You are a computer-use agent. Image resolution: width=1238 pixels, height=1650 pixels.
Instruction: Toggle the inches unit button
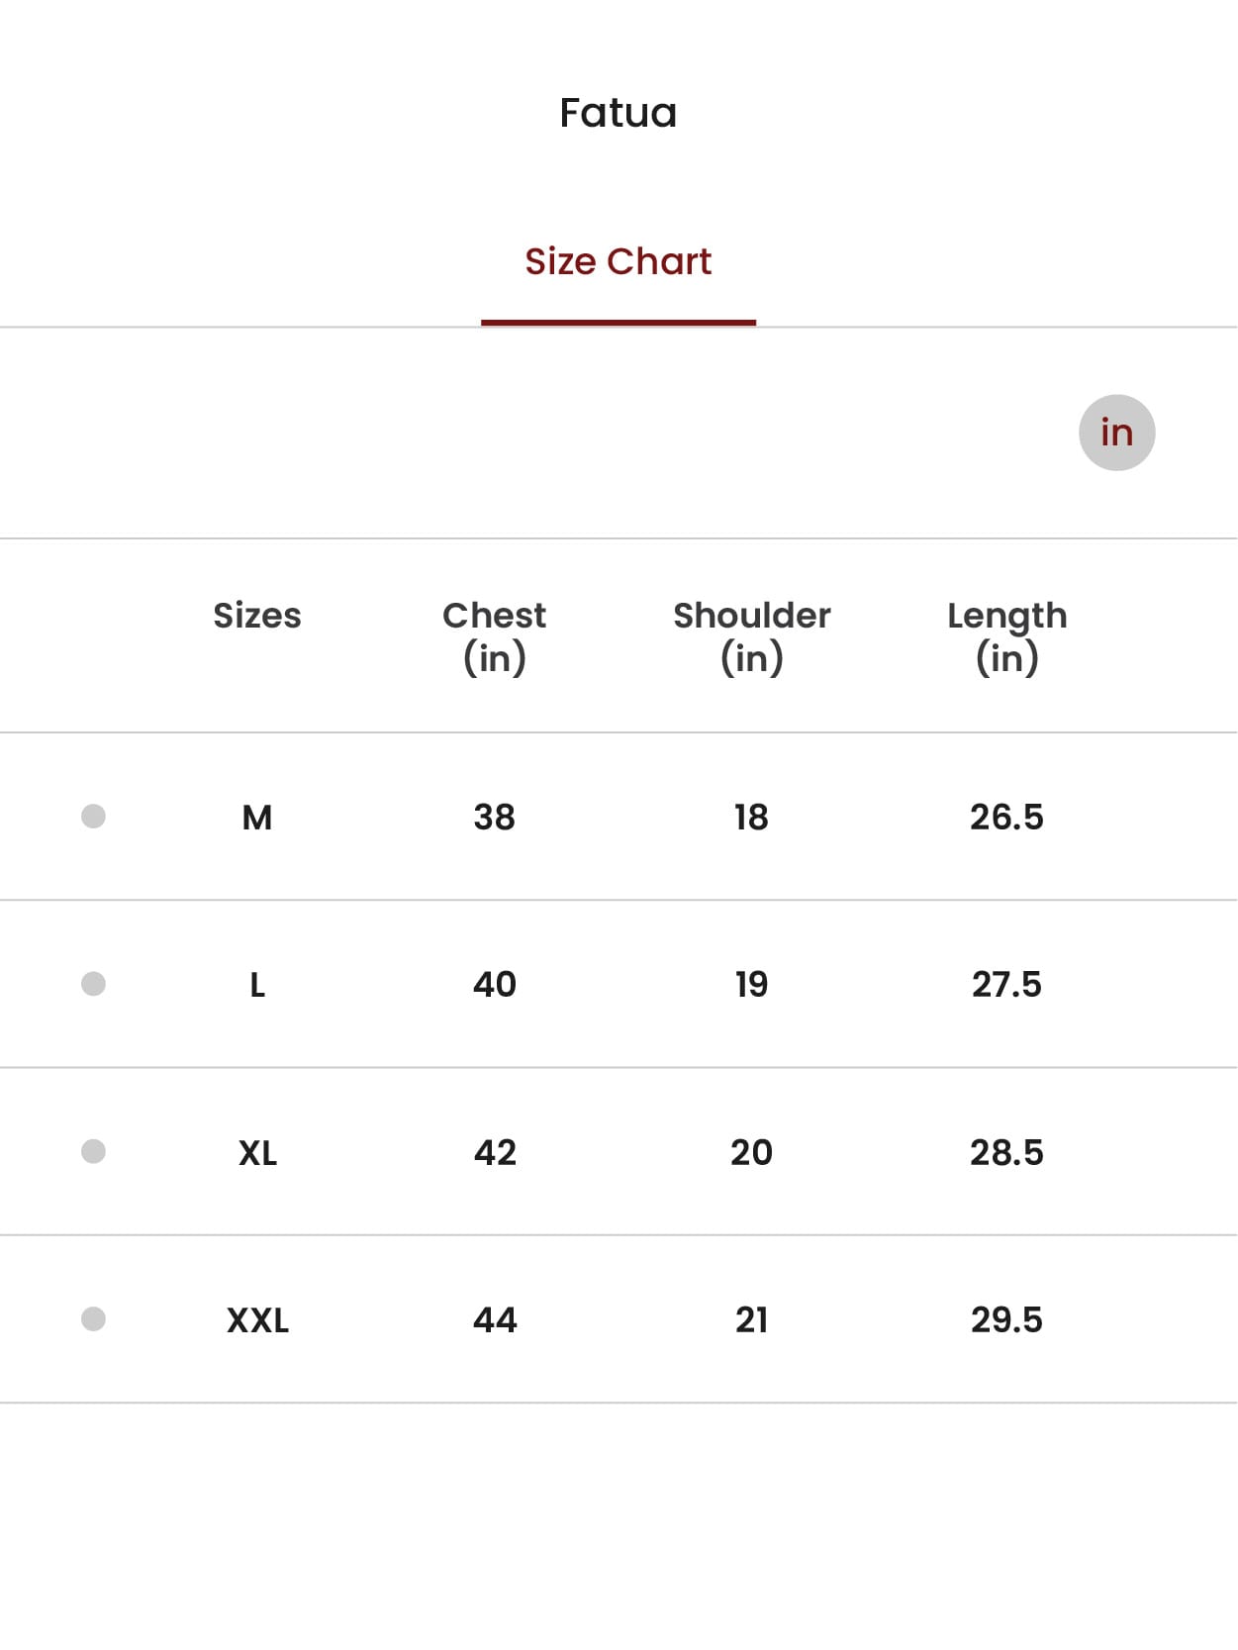pyautogui.click(x=1116, y=433)
